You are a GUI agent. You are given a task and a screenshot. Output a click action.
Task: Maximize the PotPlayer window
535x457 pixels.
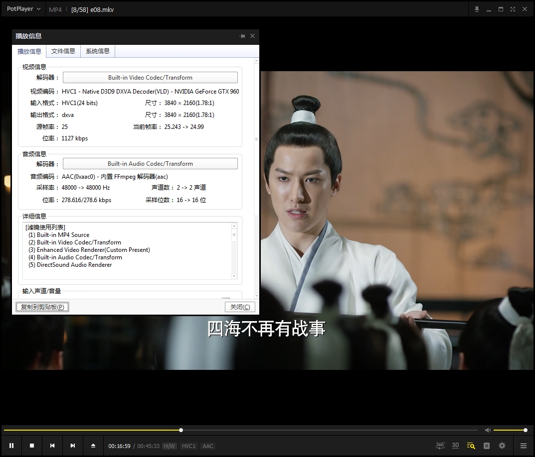pos(501,9)
